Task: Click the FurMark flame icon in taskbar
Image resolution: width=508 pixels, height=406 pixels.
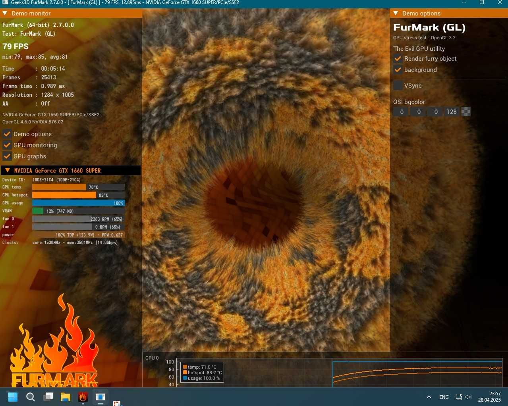Action: (x=83, y=397)
